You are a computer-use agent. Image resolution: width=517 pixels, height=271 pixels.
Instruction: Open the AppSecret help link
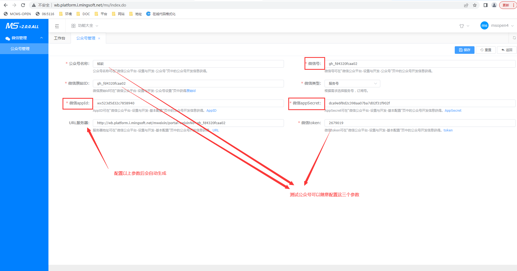pyautogui.click(x=453, y=111)
